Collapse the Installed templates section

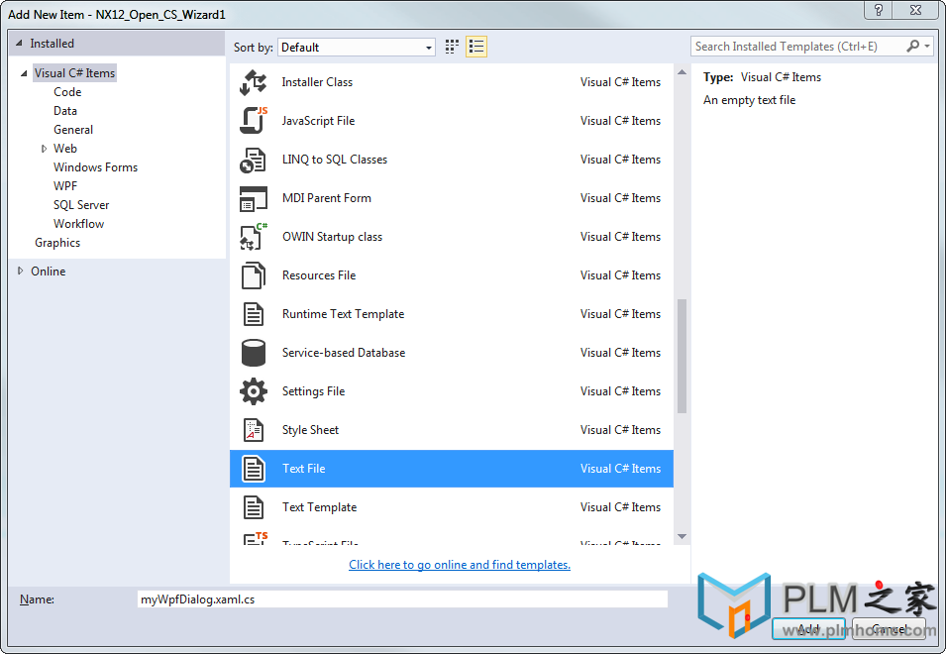pos(19,44)
